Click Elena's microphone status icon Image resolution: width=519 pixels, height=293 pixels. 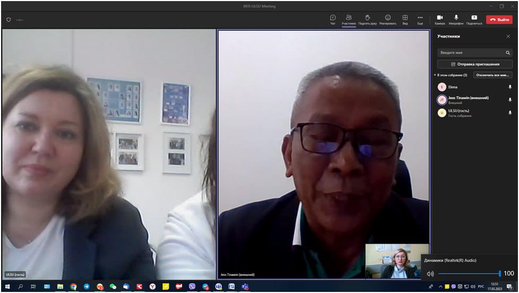[x=510, y=87]
